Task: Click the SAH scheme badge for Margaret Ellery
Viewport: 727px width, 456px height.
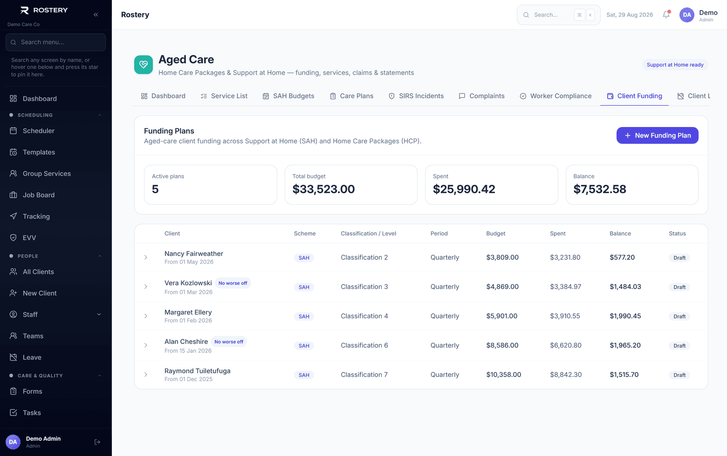Action: (304, 316)
